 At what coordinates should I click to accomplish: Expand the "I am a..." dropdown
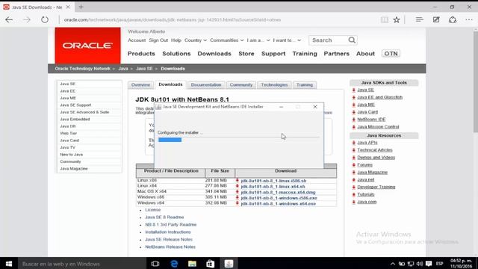[x=258, y=40]
